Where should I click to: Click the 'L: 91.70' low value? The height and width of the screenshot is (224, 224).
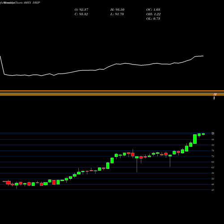tap(117, 14)
